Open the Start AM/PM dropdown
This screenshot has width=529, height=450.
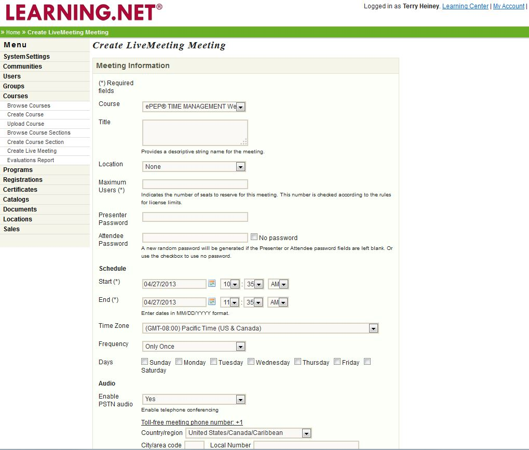pos(278,284)
